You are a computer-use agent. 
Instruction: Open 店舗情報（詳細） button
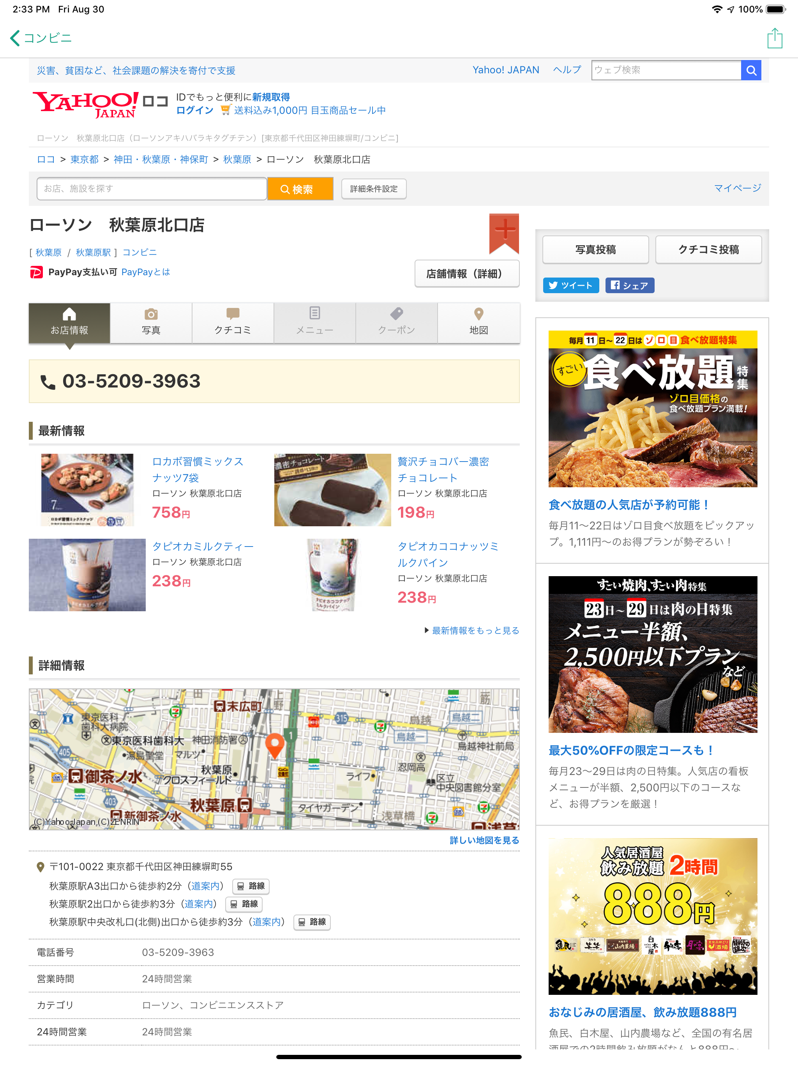(x=466, y=274)
